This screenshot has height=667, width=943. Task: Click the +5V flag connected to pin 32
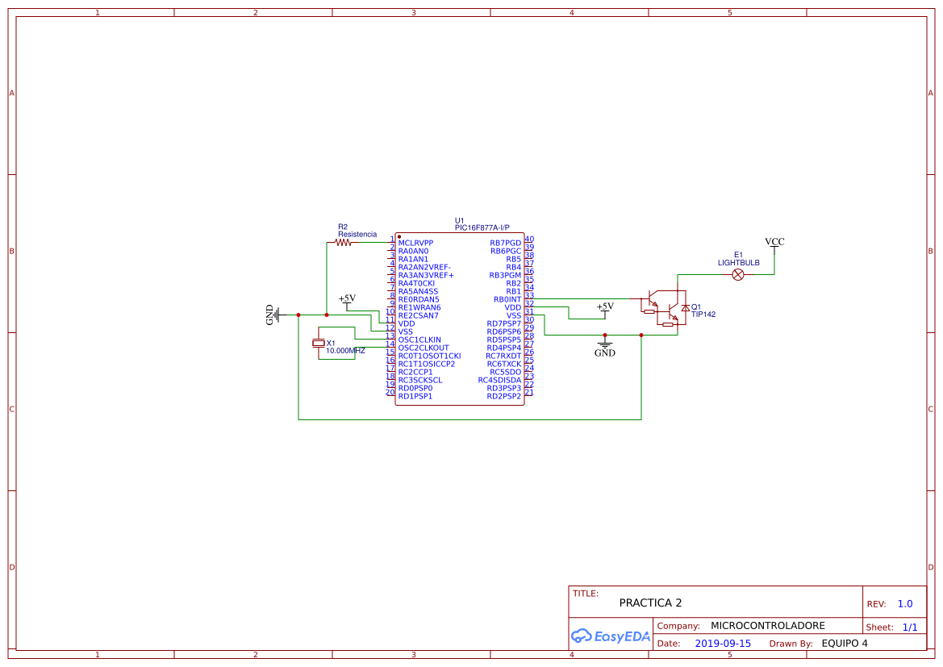[603, 306]
